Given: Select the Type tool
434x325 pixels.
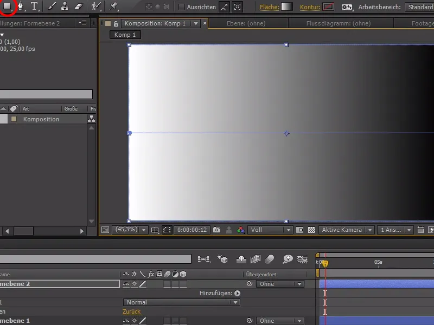Looking at the screenshot, I should pos(34,7).
